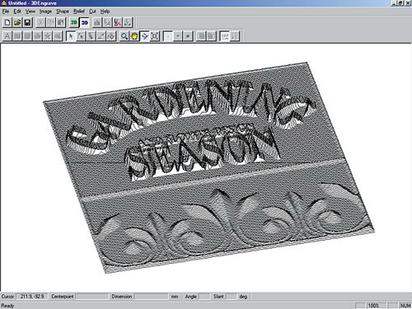Click the cutting tool path icon

pos(118,22)
